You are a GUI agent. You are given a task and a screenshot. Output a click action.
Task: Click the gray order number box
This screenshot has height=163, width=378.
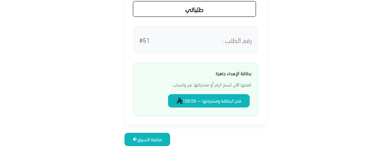(196, 40)
